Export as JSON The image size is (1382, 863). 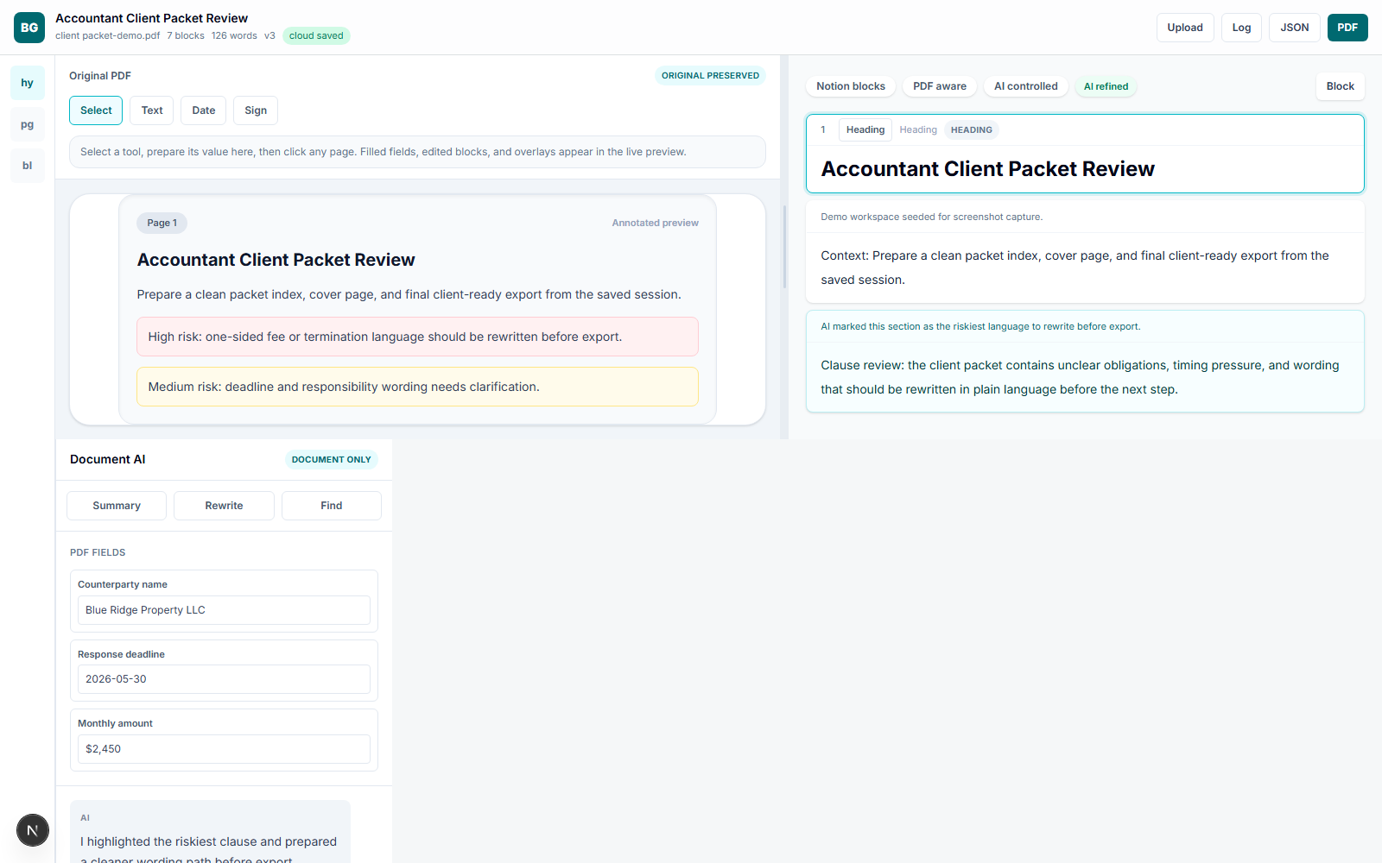point(1294,28)
